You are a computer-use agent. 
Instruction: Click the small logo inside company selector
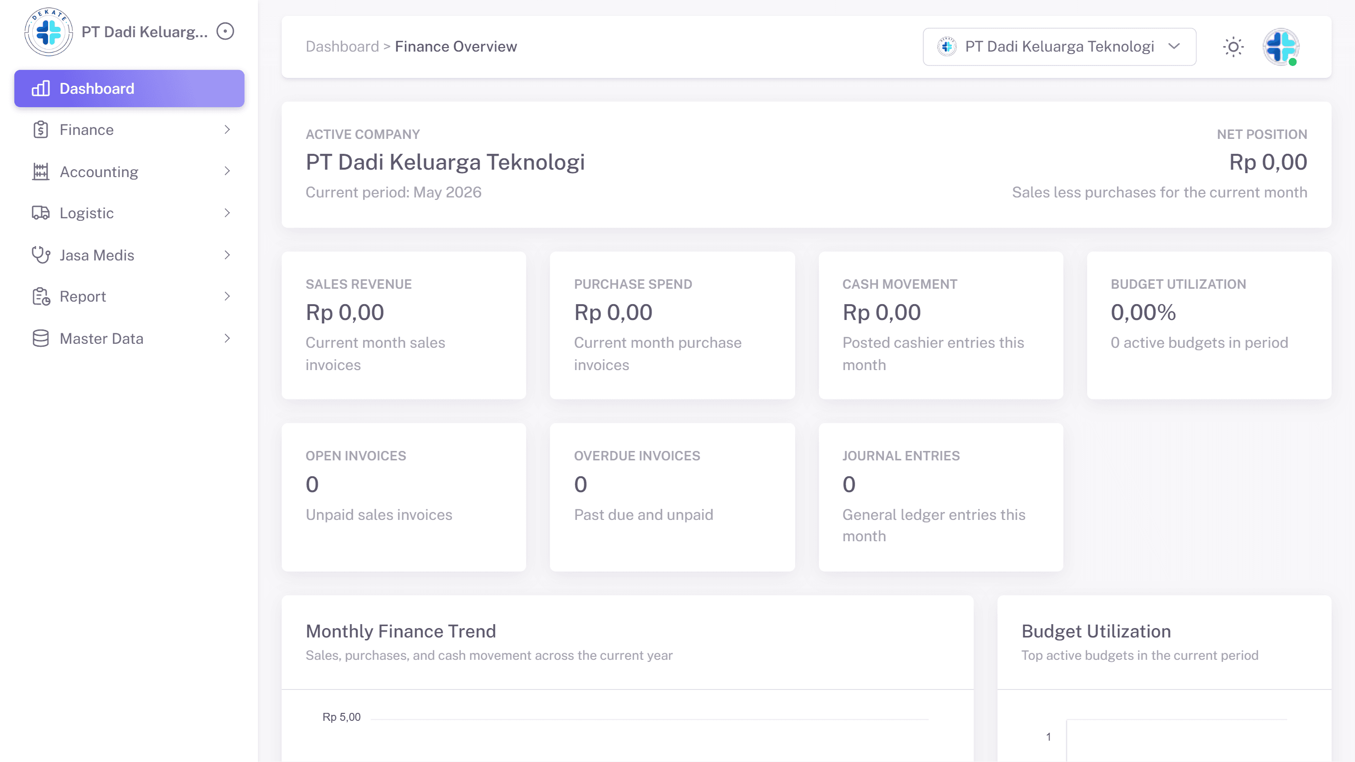coord(947,47)
